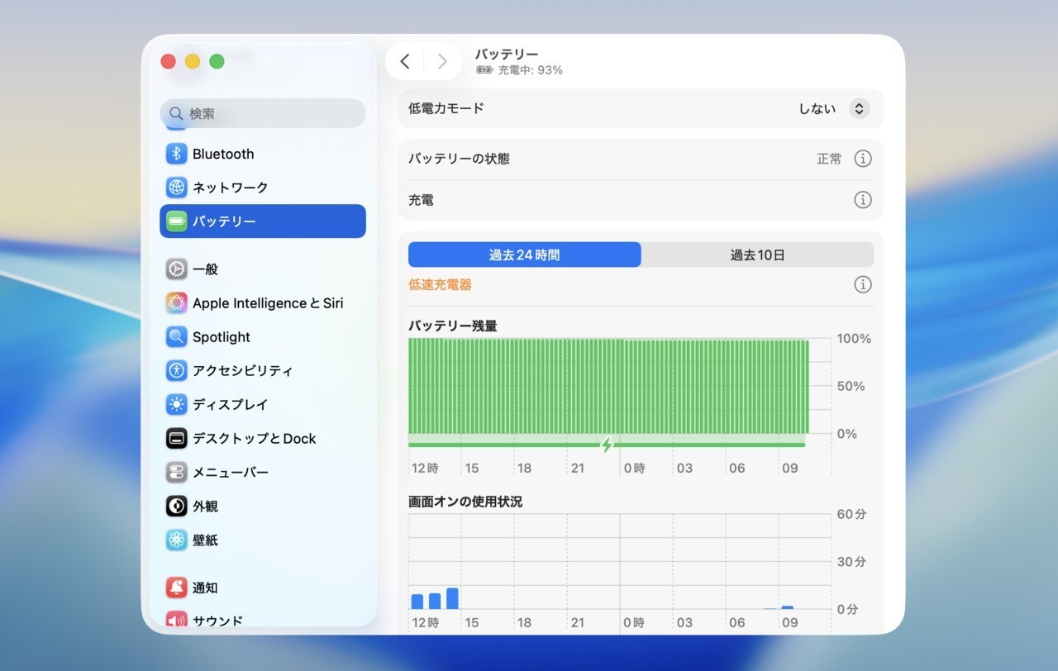1058x671 pixels.
Task: Click the 検索 search field
Action: click(x=263, y=114)
